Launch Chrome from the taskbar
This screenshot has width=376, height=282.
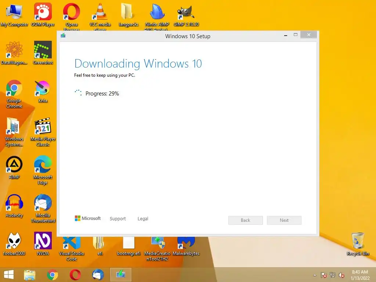[53, 275]
